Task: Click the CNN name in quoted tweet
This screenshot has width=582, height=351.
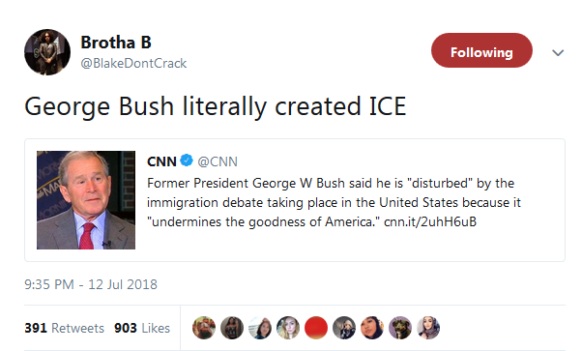Action: click(161, 161)
